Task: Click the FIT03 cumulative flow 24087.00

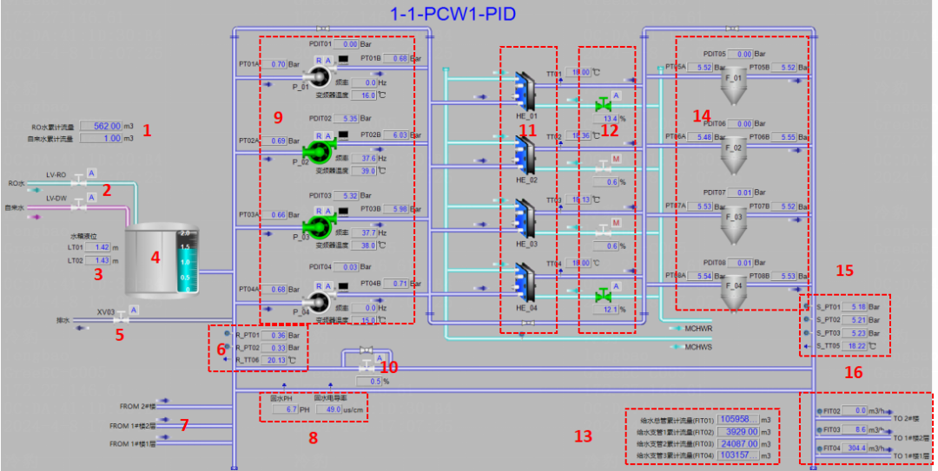Action: [738, 443]
